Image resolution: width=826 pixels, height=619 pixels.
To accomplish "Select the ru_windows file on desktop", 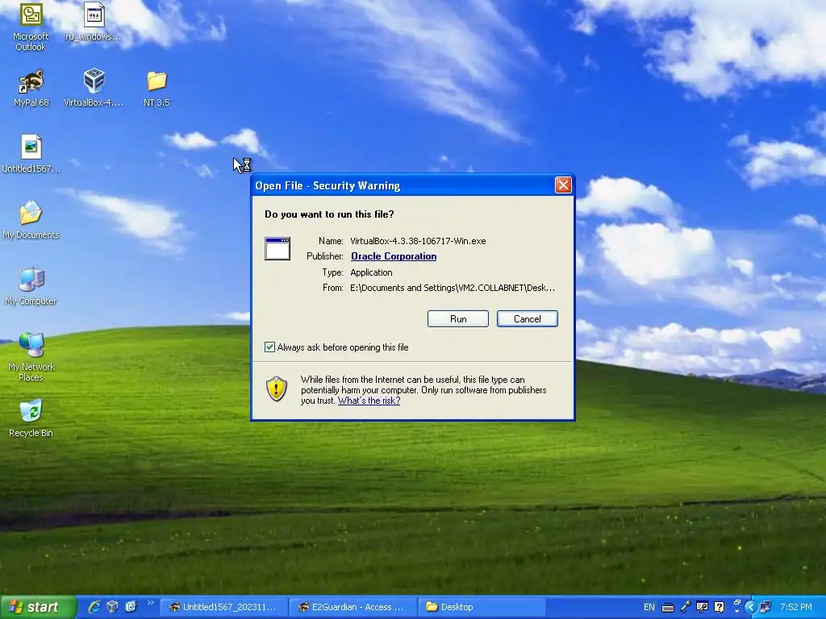I will coord(94,22).
